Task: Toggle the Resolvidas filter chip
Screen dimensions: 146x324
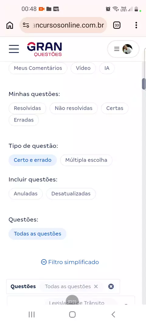Action: coord(27,108)
